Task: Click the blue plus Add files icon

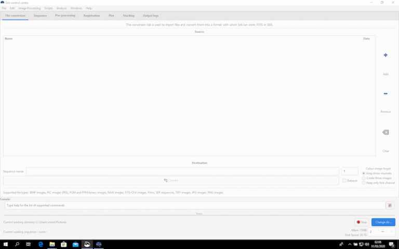Action: 385,55
